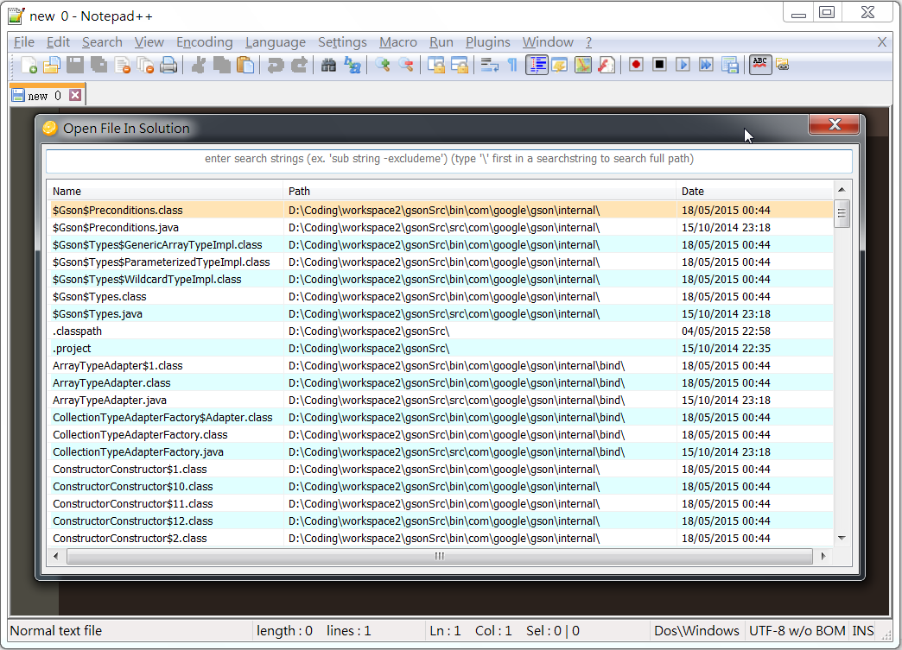Image resolution: width=902 pixels, height=650 pixels.
Task: Open the Plugins menu
Action: coord(488,42)
